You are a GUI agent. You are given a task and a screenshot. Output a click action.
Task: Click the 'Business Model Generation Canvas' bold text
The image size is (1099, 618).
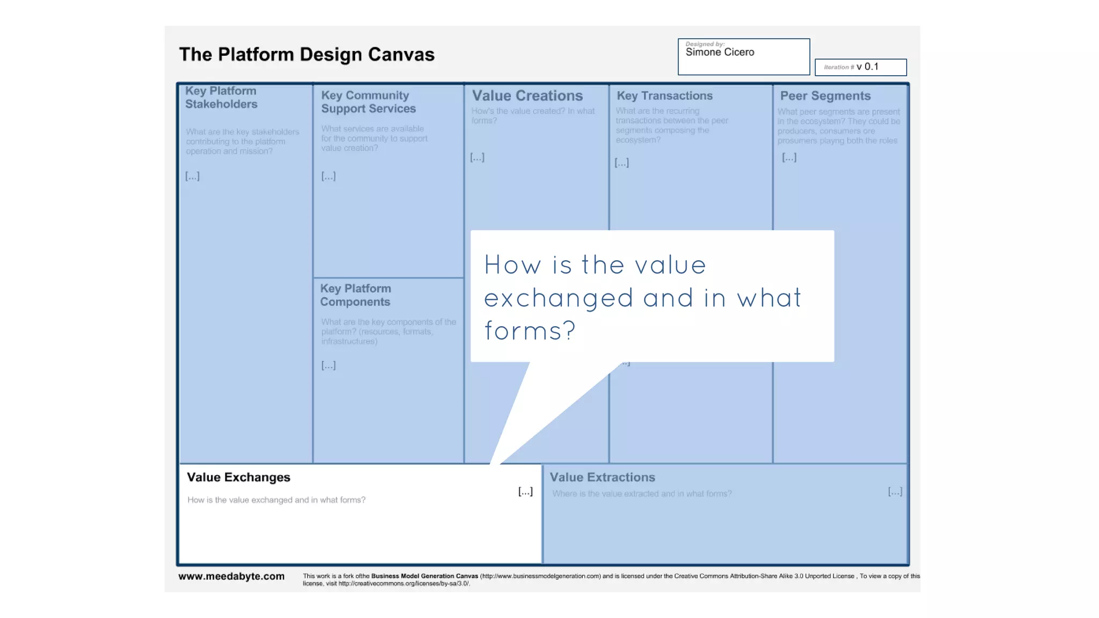424,576
